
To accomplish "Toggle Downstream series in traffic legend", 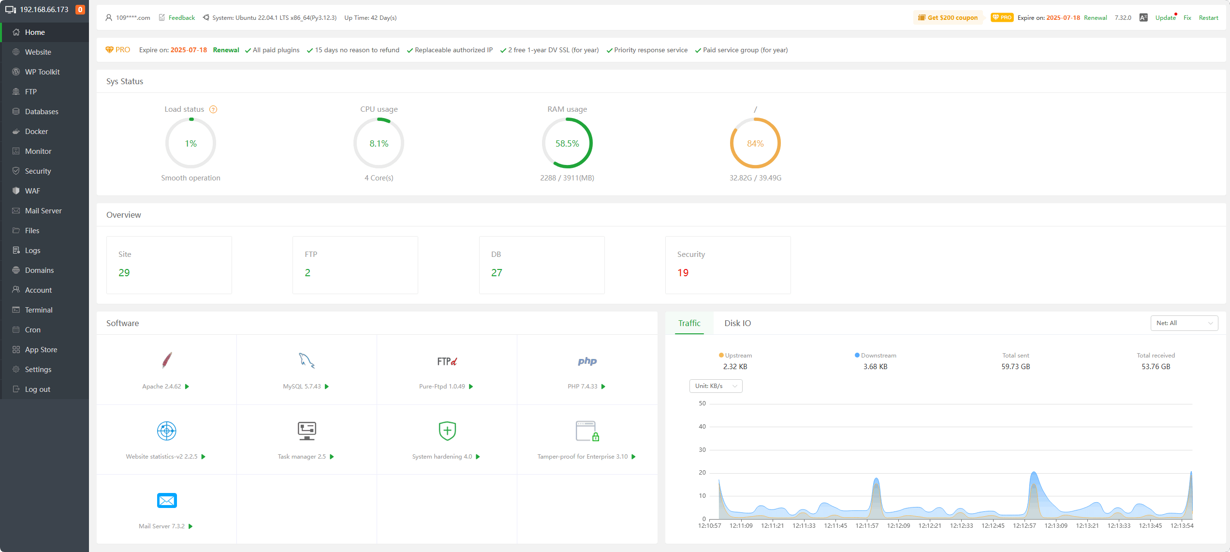I will [x=875, y=355].
